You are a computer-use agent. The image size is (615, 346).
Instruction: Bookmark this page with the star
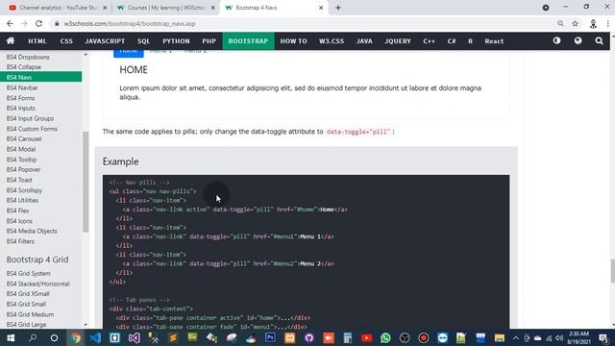575,23
